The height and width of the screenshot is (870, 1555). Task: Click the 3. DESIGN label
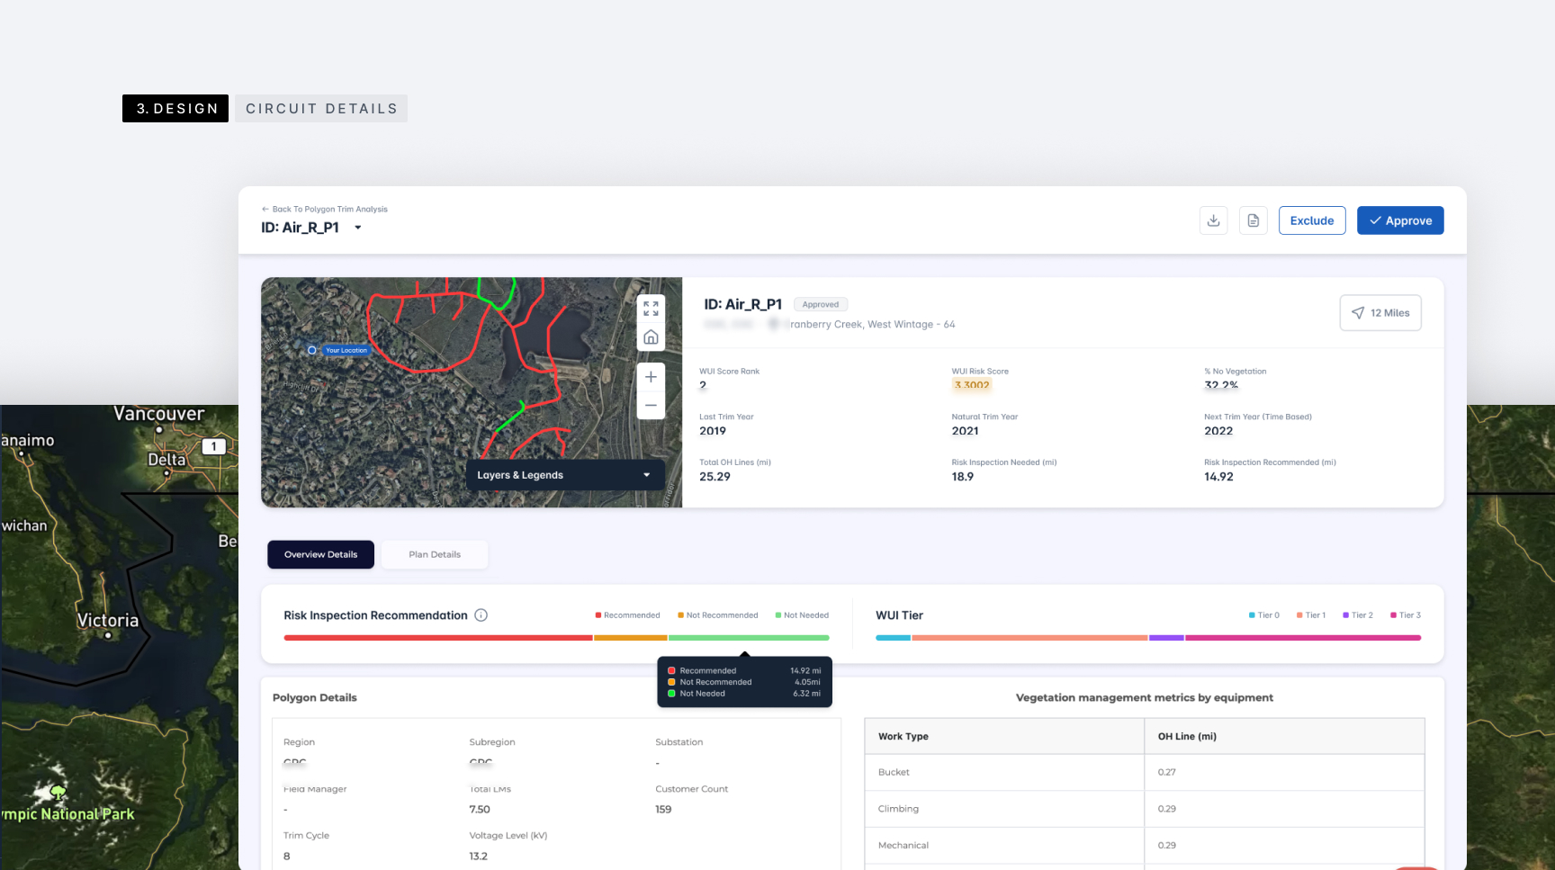175,108
